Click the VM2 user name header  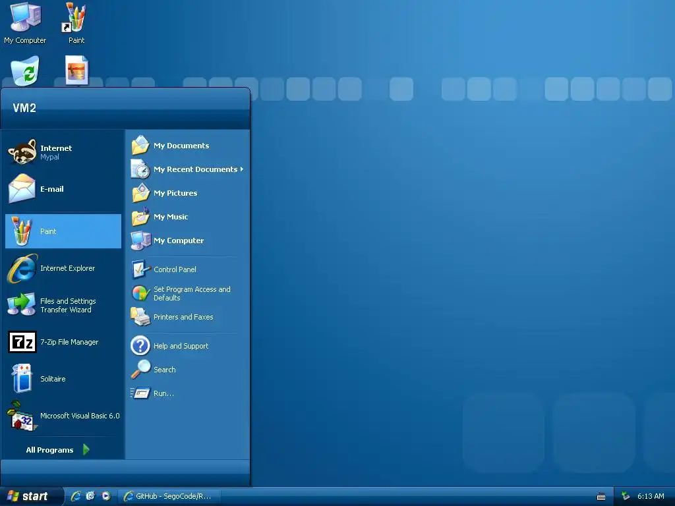(24, 107)
